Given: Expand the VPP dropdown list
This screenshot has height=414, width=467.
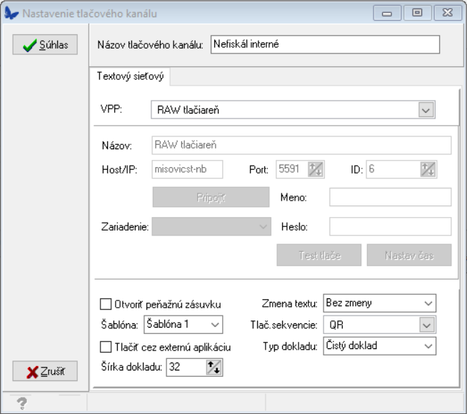Looking at the screenshot, I should click(426, 110).
